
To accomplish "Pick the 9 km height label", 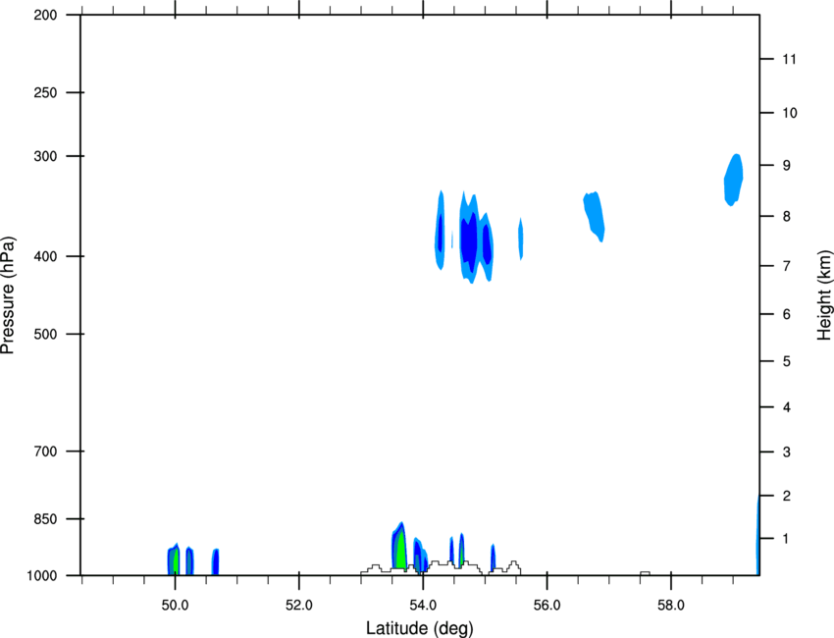I will pyautogui.click(x=787, y=166).
